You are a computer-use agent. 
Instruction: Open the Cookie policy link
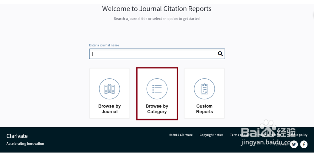[298, 135]
